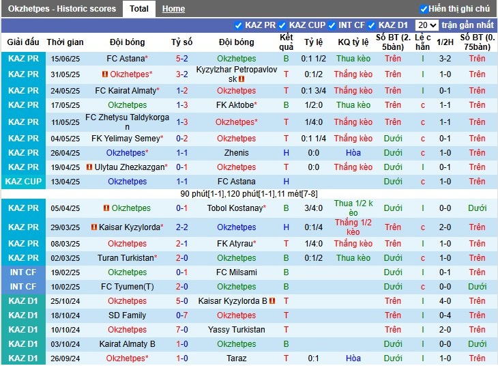Click the 0-4 half-time score
498x366 pixels.
(445, 315)
